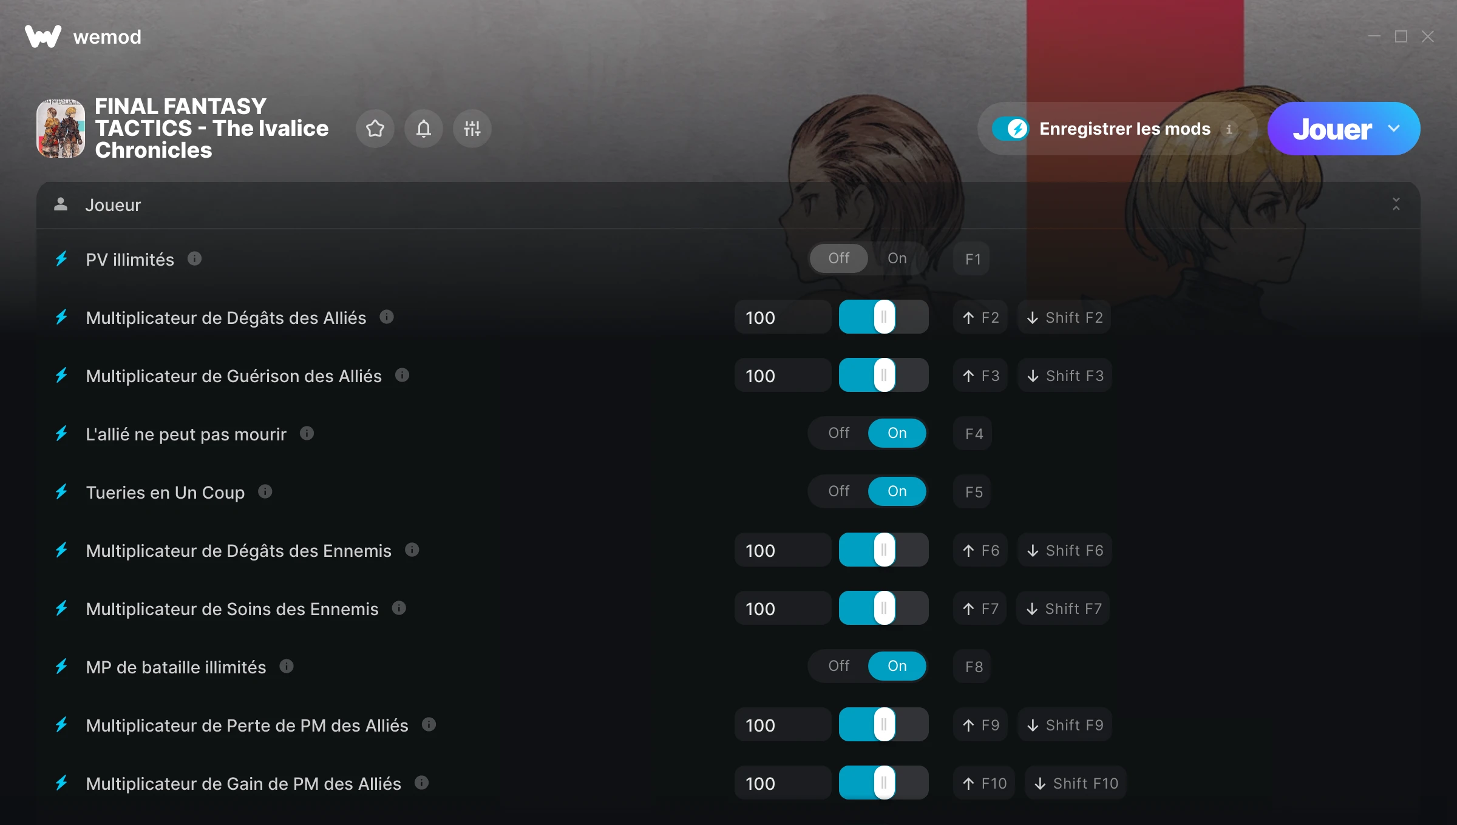Click Multiplicateur de Dégâts des Alliés slider
The width and height of the screenshot is (1457, 825).
point(884,317)
